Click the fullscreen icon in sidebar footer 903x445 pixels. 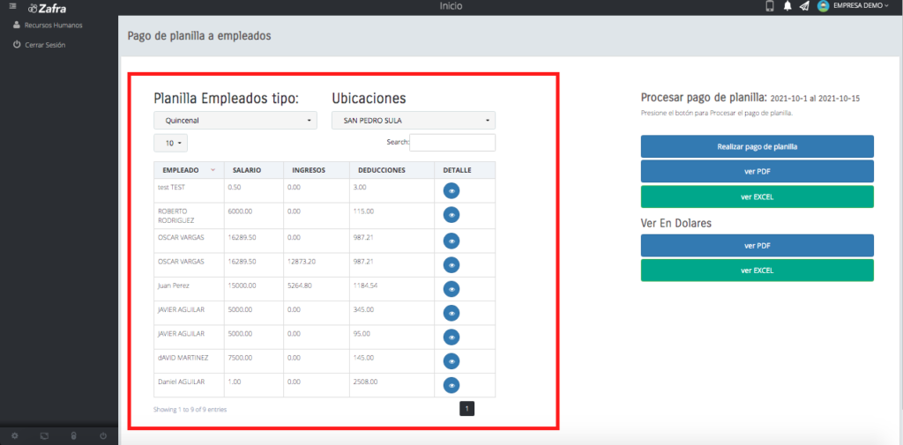click(44, 436)
